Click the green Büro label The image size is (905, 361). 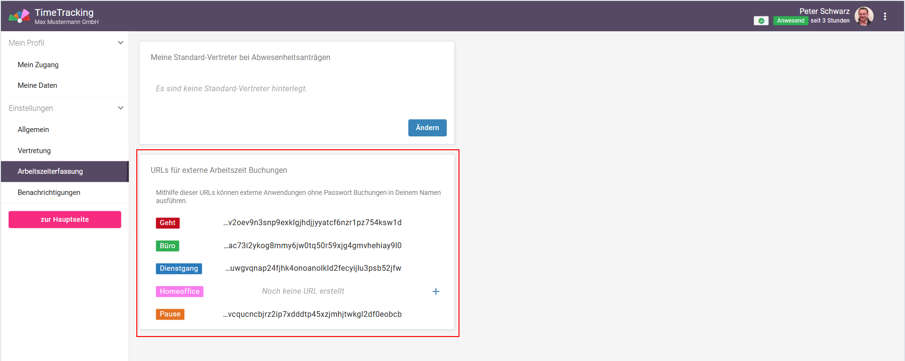tap(168, 246)
